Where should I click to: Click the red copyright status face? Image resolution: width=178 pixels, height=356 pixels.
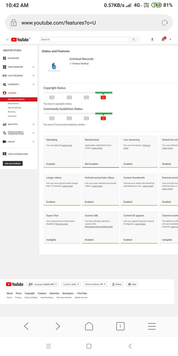103,97
